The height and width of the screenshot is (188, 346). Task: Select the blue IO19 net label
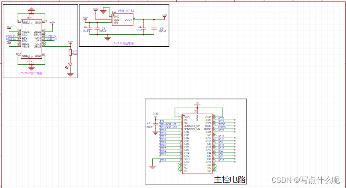[x=221, y=136]
